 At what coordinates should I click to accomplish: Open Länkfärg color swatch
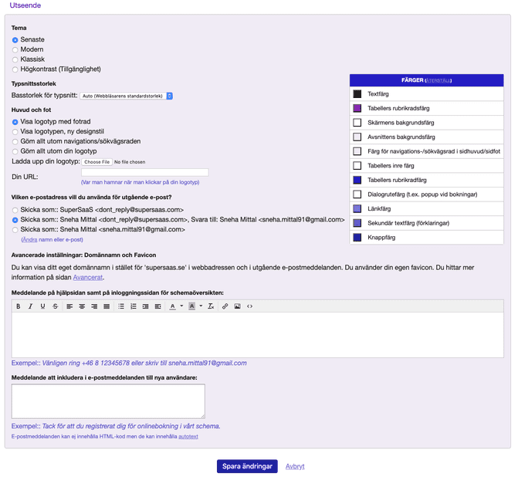[x=357, y=209]
